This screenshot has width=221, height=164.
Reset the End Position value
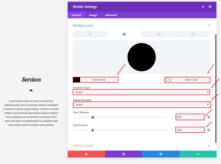(209, 130)
